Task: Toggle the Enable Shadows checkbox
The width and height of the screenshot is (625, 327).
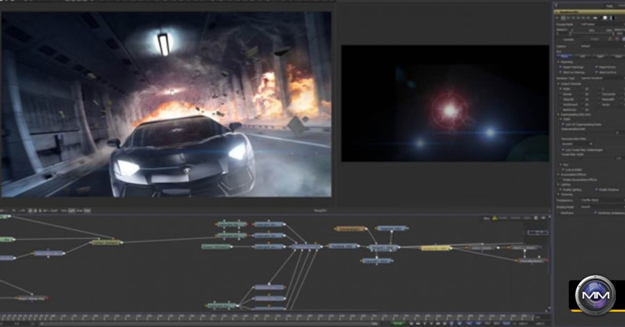Action: click(x=597, y=190)
